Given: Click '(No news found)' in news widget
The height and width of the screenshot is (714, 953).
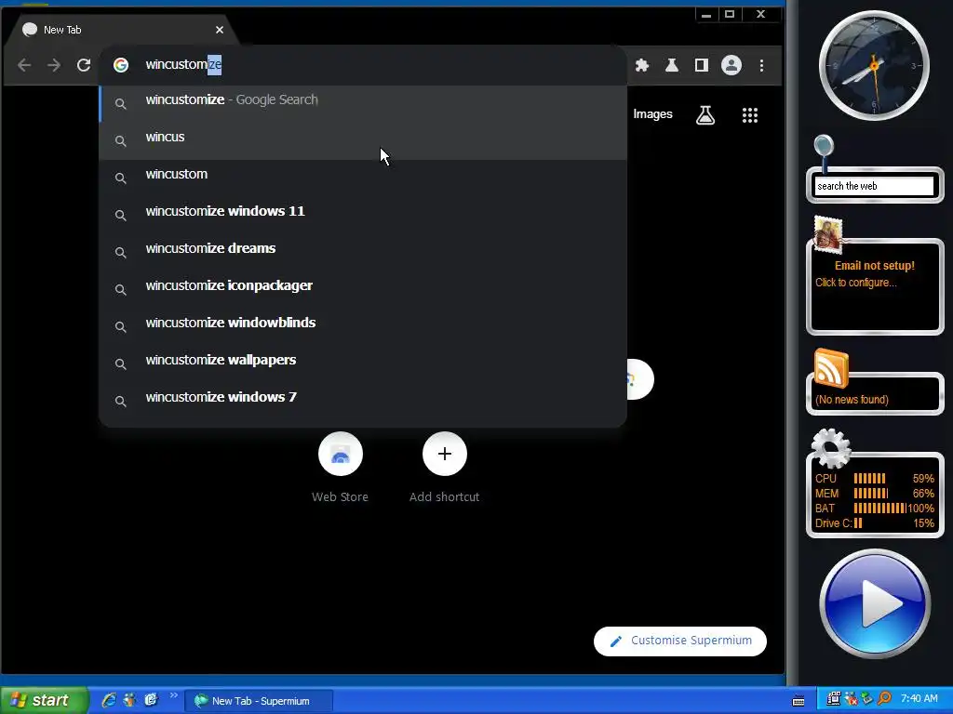Looking at the screenshot, I should 852,400.
